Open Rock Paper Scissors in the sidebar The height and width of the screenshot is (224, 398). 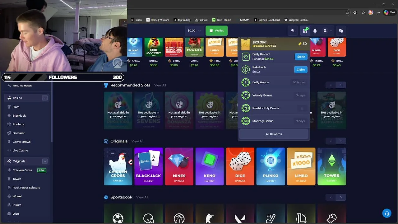(26, 188)
